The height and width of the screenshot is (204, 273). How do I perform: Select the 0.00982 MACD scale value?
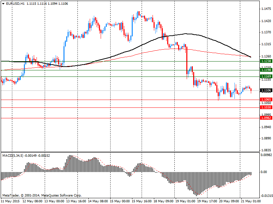pyautogui.click(x=267, y=155)
